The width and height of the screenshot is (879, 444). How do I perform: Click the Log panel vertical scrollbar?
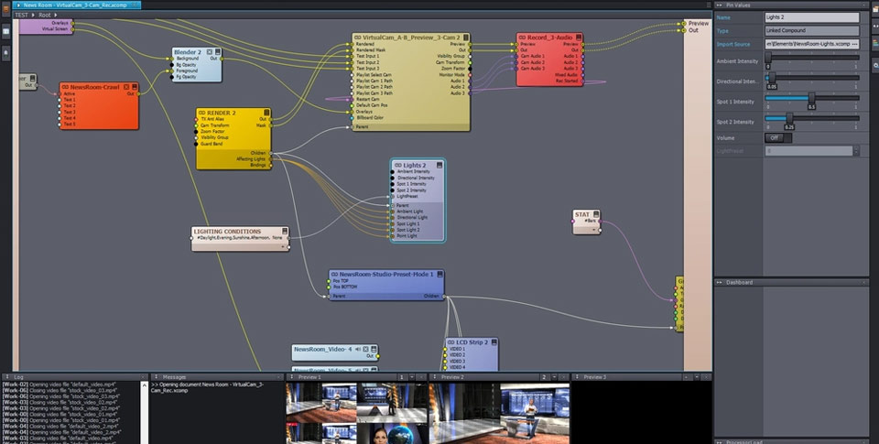[x=146, y=413]
